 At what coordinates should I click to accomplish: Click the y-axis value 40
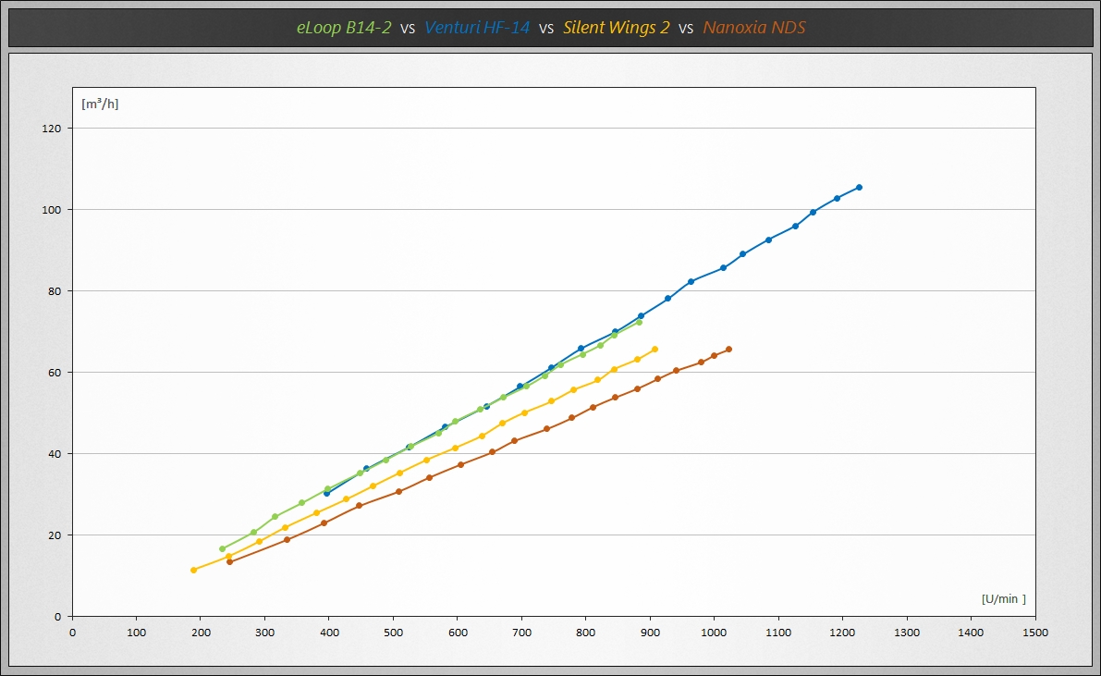[x=54, y=454]
